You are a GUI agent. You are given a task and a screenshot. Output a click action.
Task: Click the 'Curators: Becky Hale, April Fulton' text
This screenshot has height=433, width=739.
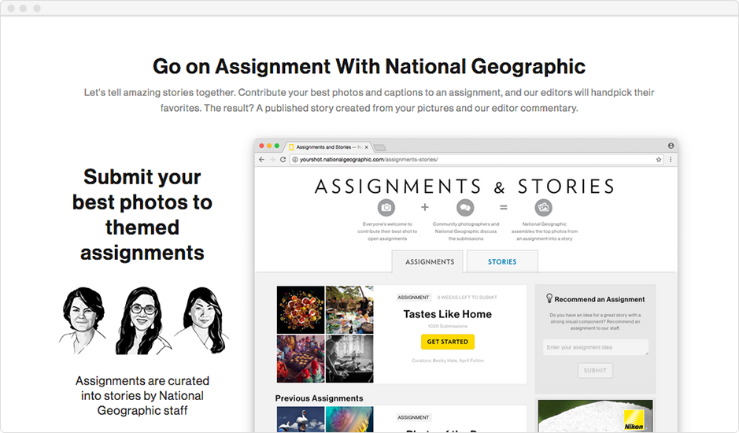(x=447, y=361)
